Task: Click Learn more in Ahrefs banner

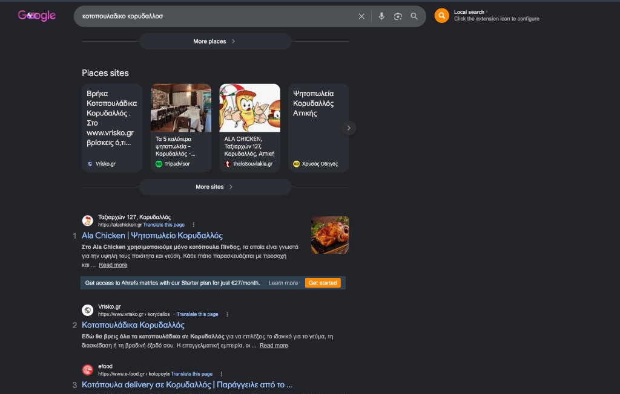Action: coord(283,283)
